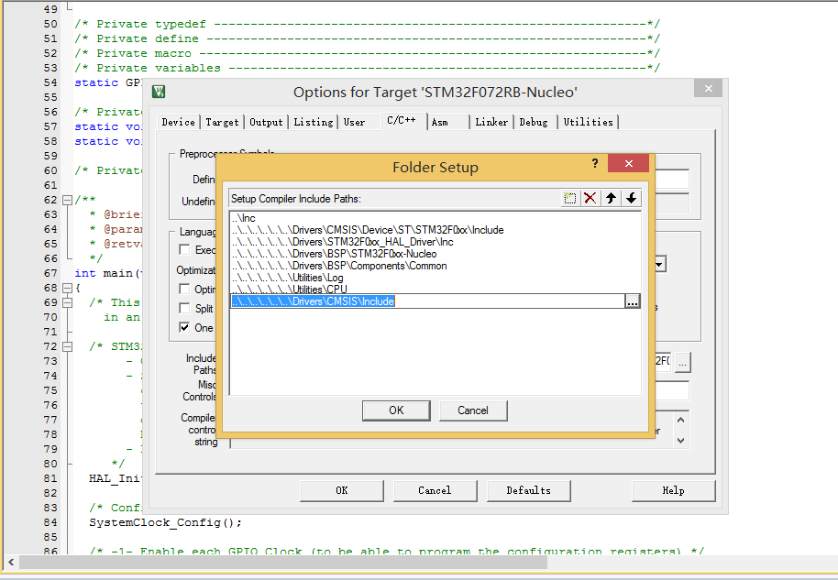Select the STM32F0xx_HAL_Driver\Inc path

343,242
